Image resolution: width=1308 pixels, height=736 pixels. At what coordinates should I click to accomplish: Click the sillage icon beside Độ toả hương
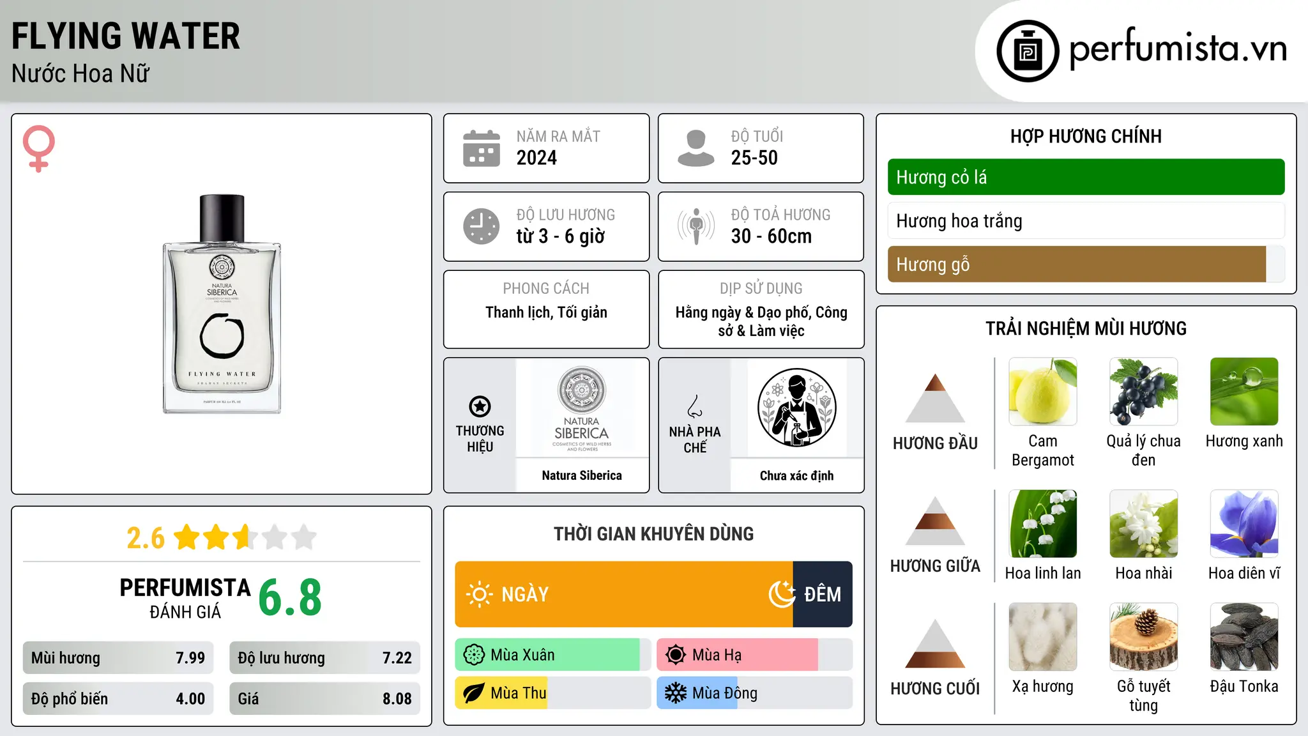[x=696, y=226]
